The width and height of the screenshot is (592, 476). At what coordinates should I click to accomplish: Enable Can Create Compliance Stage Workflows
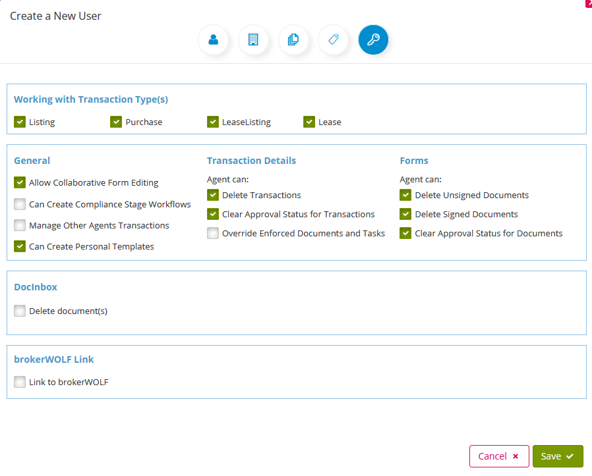[x=20, y=204]
